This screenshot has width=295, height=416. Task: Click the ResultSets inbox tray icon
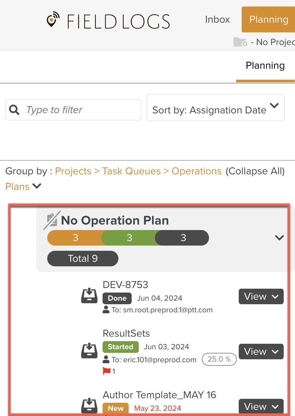click(x=89, y=351)
